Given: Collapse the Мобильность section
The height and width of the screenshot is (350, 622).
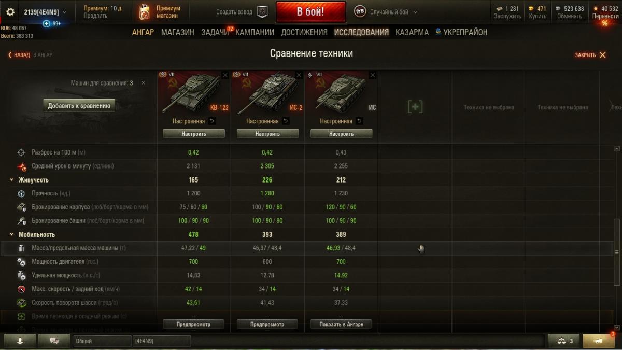Looking at the screenshot, I should tap(12, 235).
